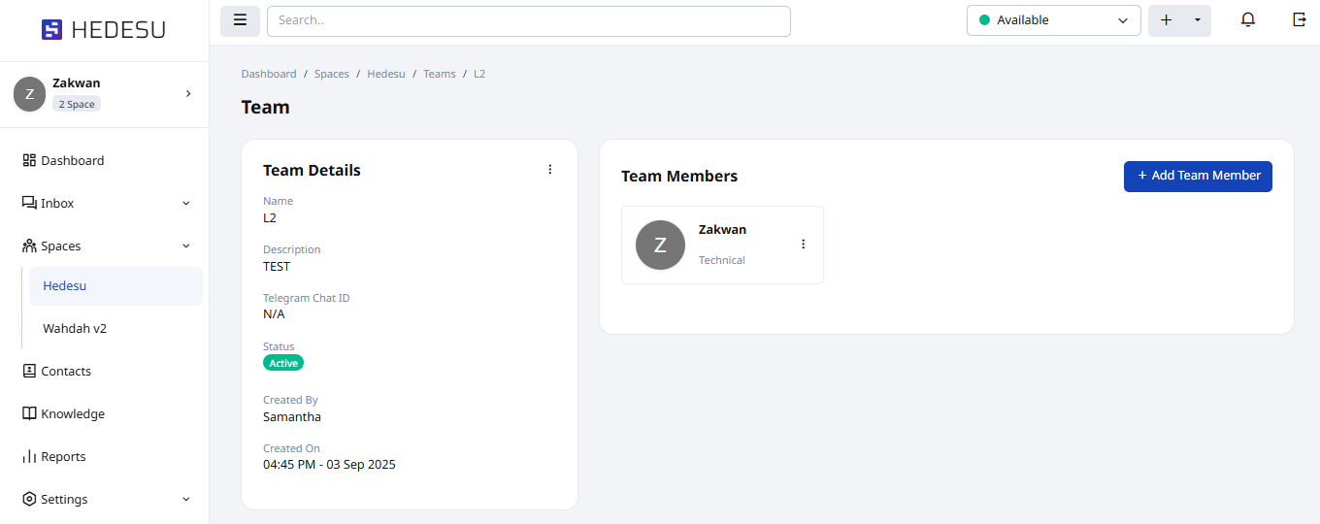Image resolution: width=1320 pixels, height=524 pixels.
Task: Open the caret dropdown beside plus button
Action: 1197,20
